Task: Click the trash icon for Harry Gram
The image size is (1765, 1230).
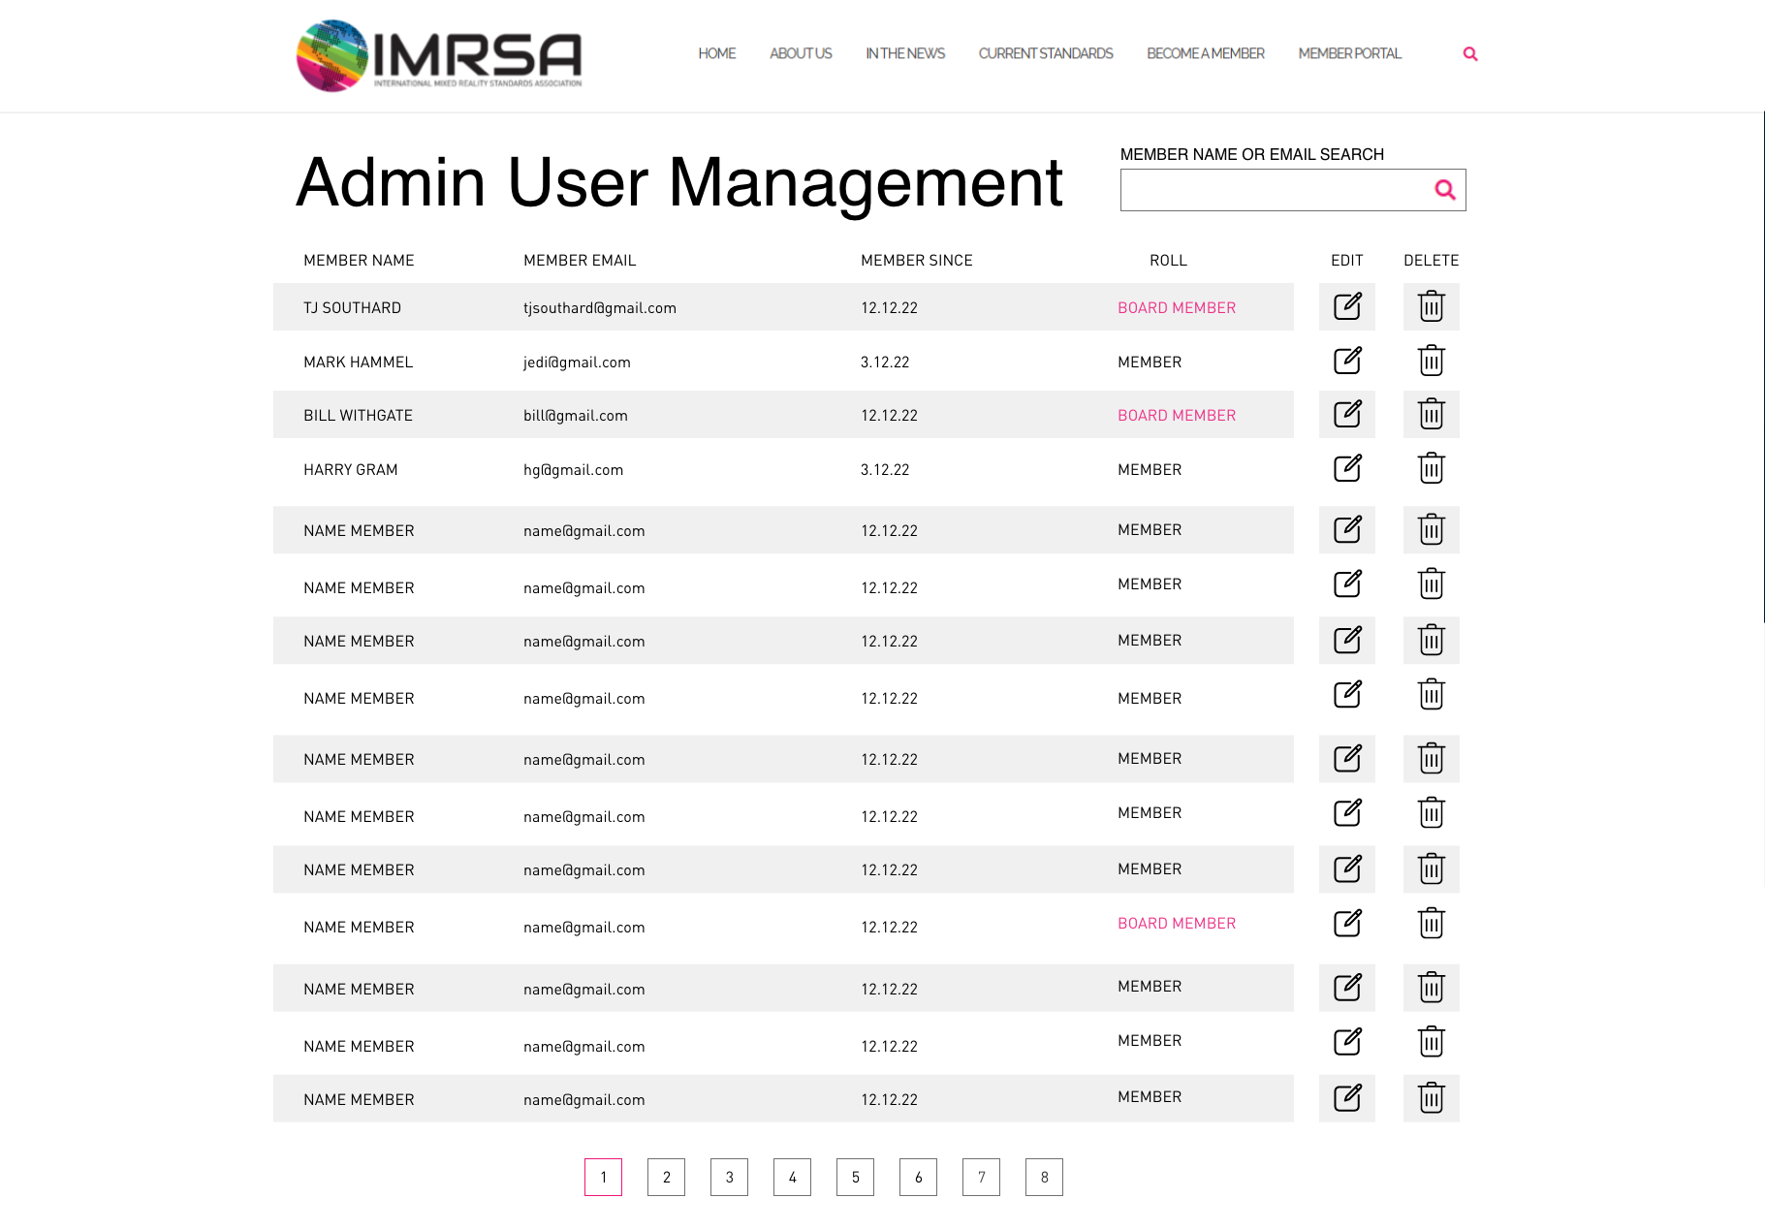Action: click(1431, 468)
